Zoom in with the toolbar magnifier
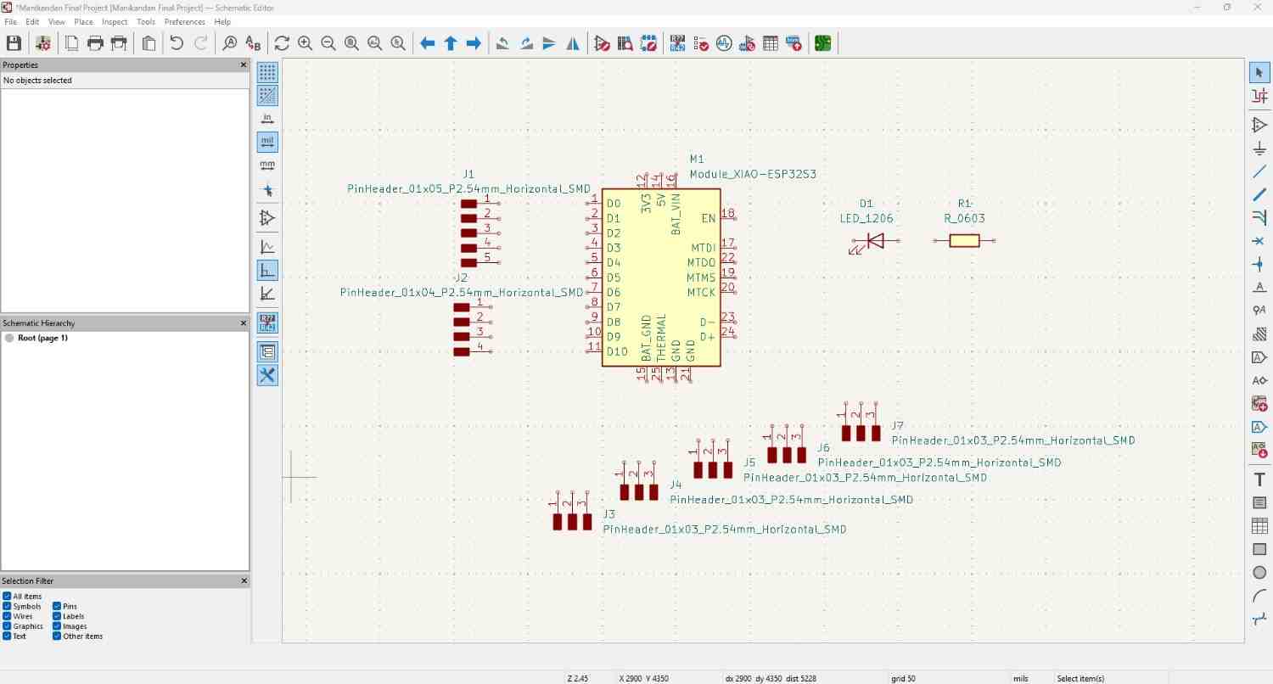The width and height of the screenshot is (1273, 684). (x=306, y=43)
